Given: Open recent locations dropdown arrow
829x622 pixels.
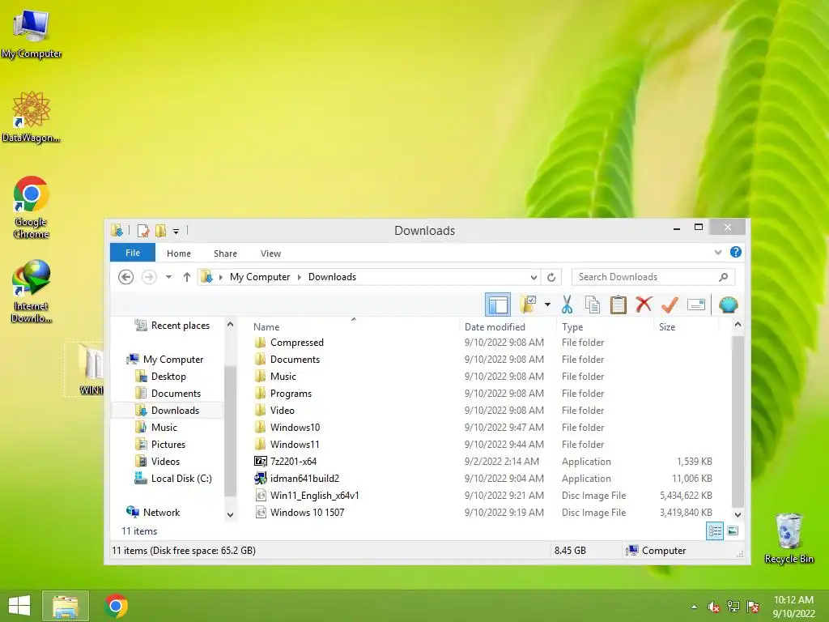Looking at the screenshot, I should click(x=168, y=277).
